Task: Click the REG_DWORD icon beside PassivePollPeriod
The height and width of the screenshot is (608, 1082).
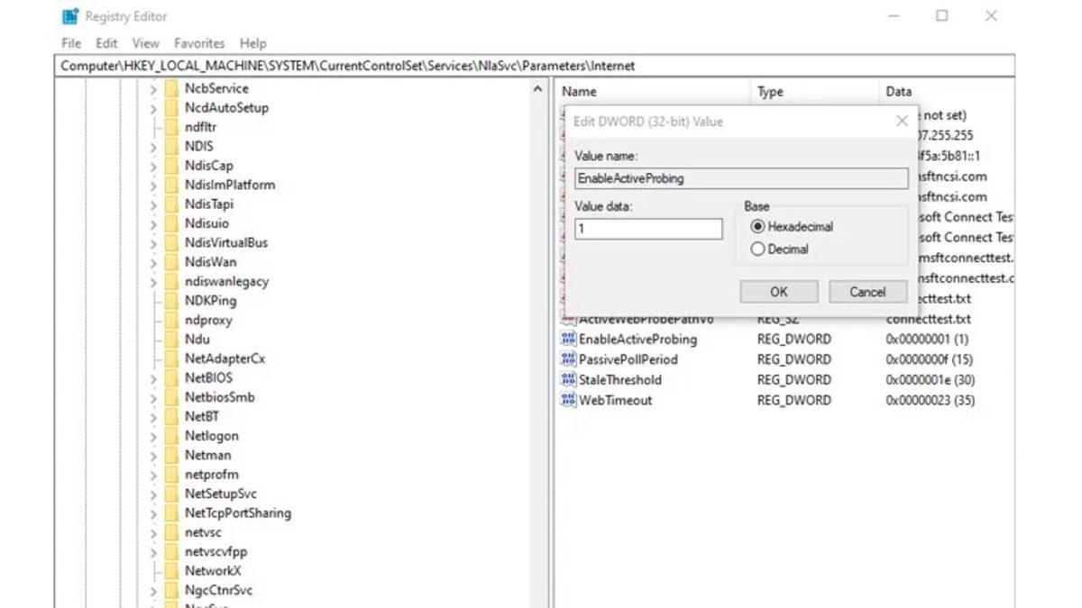Action: pyautogui.click(x=569, y=359)
